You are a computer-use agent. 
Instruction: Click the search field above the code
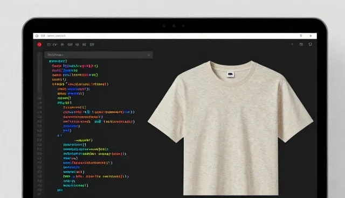coord(99,55)
